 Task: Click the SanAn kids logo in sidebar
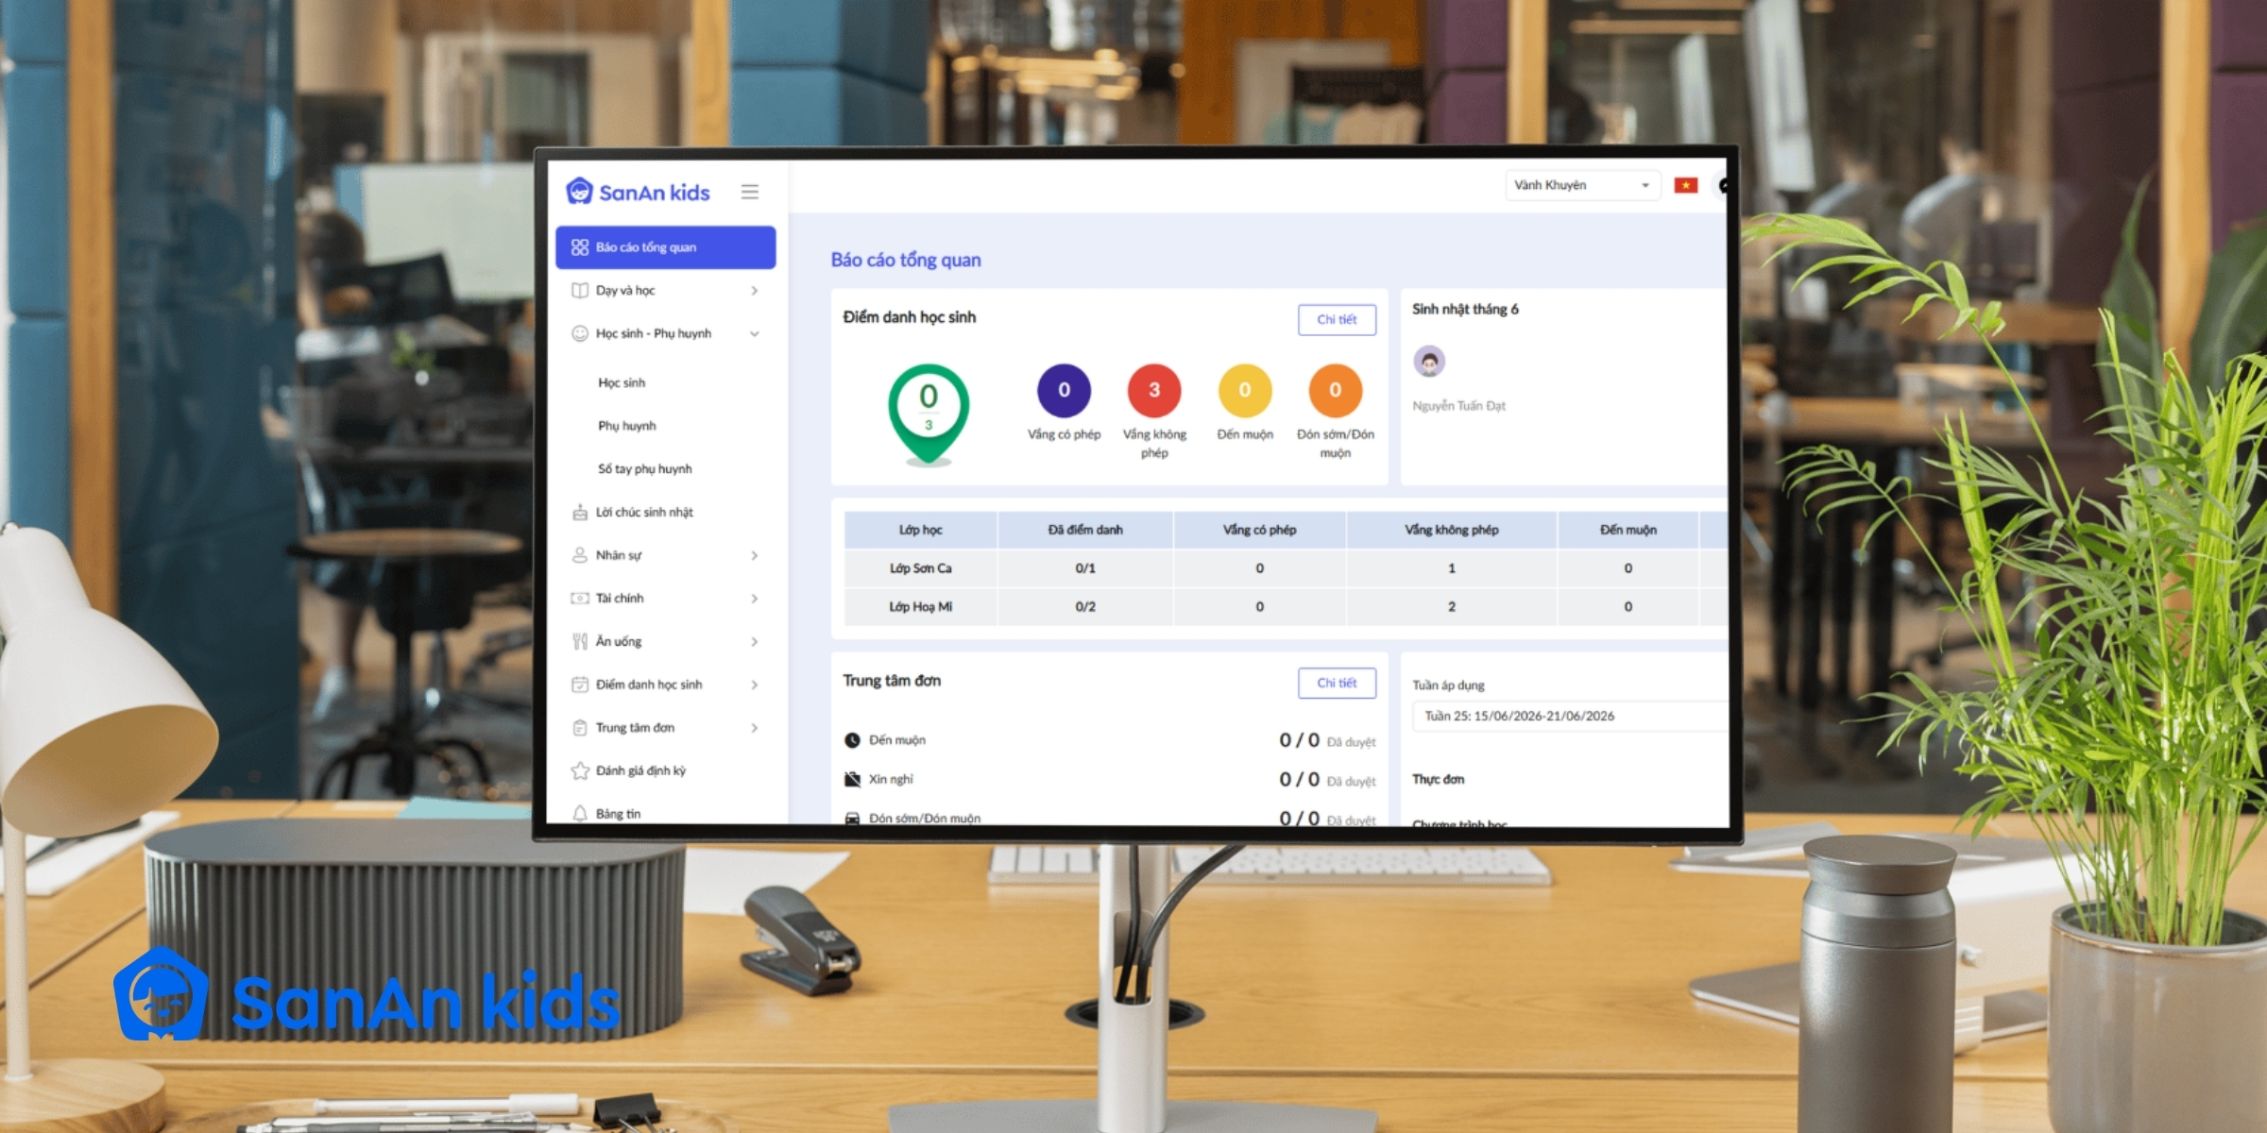coord(638,192)
